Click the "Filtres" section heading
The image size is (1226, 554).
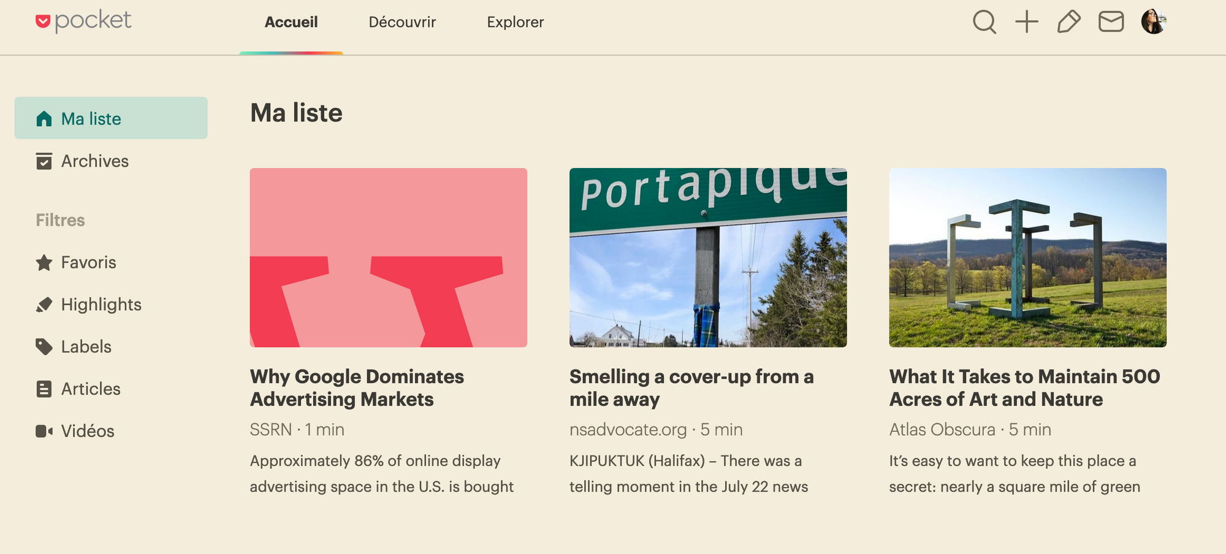coord(60,220)
